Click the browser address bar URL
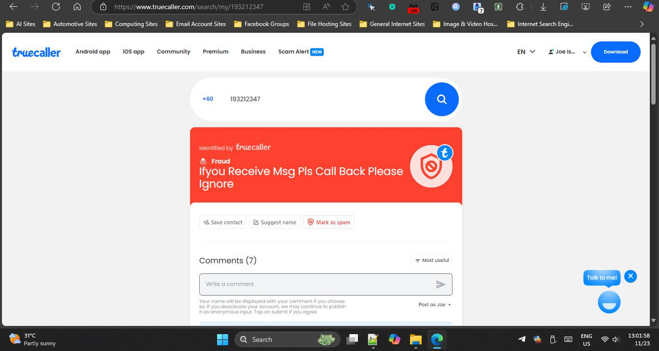Image resolution: width=659 pixels, height=351 pixels. pos(188,7)
